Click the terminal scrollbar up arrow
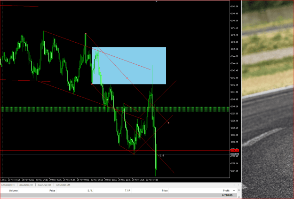294x199 pixels. [239, 190]
